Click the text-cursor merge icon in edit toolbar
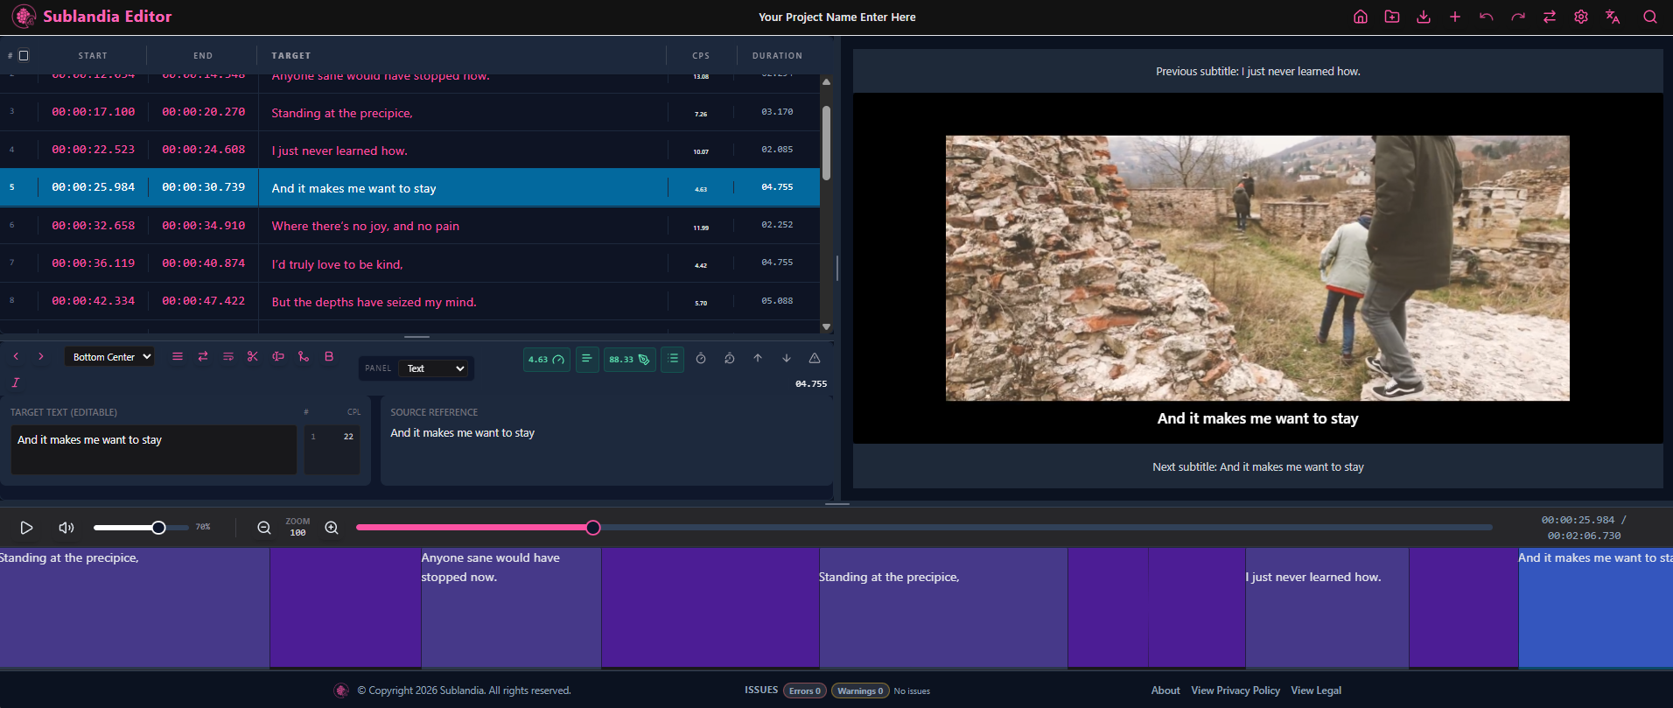This screenshot has width=1673, height=708. point(278,356)
